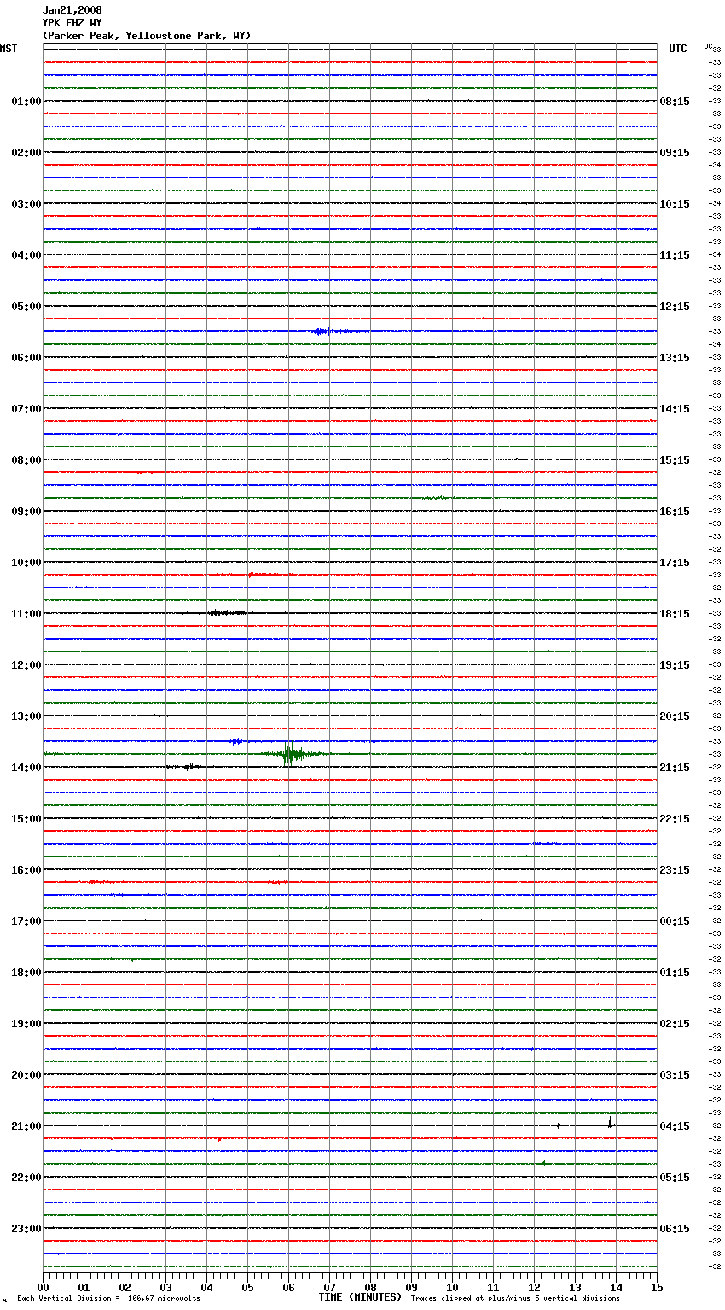Screen dimensions: 725x1310
Task: Select the 23:00 MST time label
Action: 26,1229
